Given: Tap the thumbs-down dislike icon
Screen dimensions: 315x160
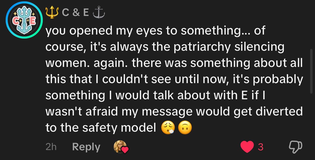Looking at the screenshot, I should [x=295, y=147].
